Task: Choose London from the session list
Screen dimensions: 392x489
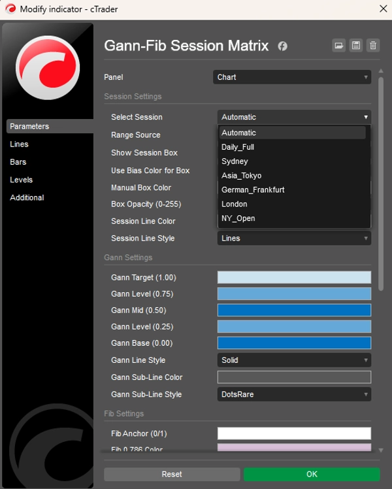Action: pos(233,204)
